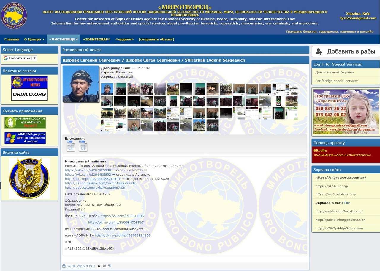Go to the «IDENTIGRAF» menu item
Image resolution: width=380 pixels, height=271 pixels.
96,39
